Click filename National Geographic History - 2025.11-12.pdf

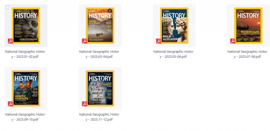point(99,117)
